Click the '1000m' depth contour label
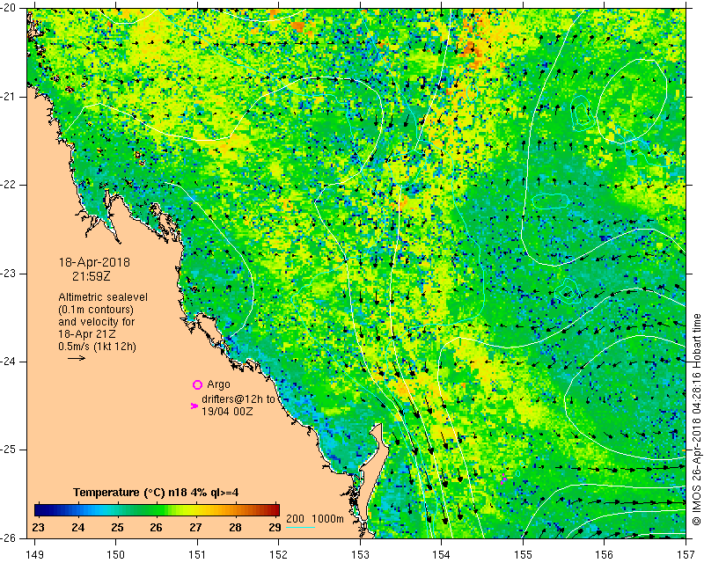The height and width of the screenshot is (563, 704). (327, 519)
